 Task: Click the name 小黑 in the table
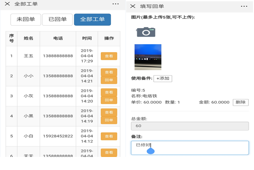coord(28,116)
